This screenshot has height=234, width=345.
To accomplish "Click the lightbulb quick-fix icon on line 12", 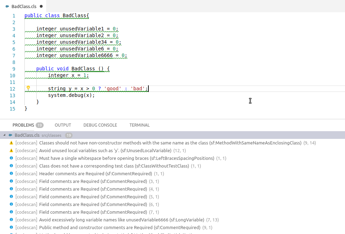I will (28, 88).
